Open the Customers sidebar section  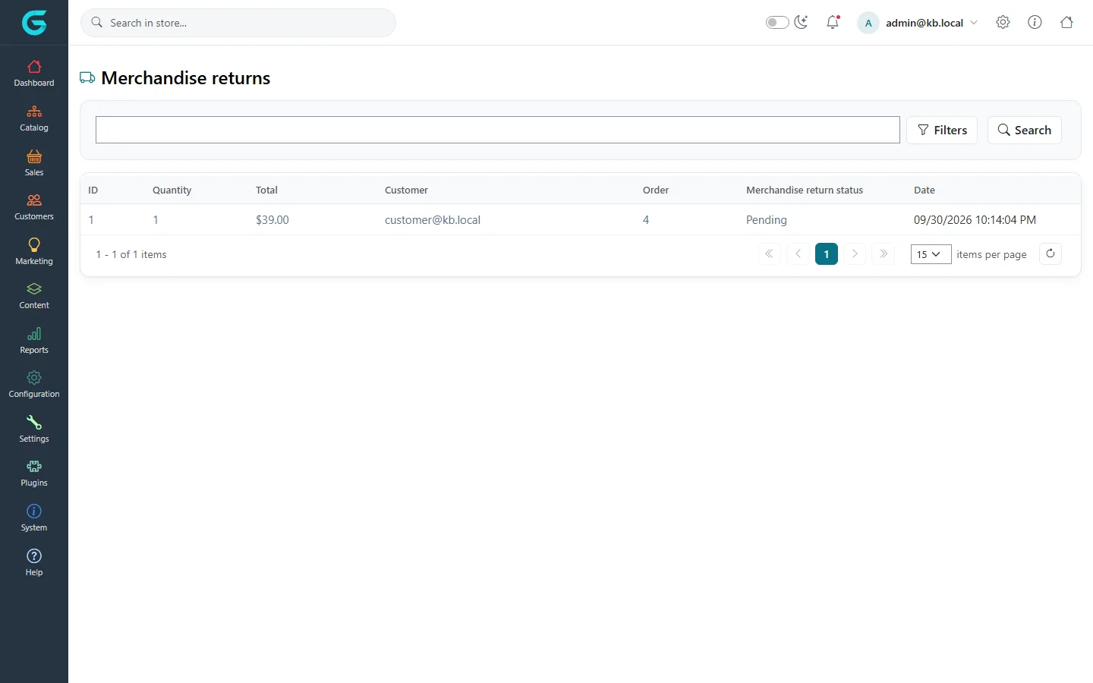(x=34, y=207)
